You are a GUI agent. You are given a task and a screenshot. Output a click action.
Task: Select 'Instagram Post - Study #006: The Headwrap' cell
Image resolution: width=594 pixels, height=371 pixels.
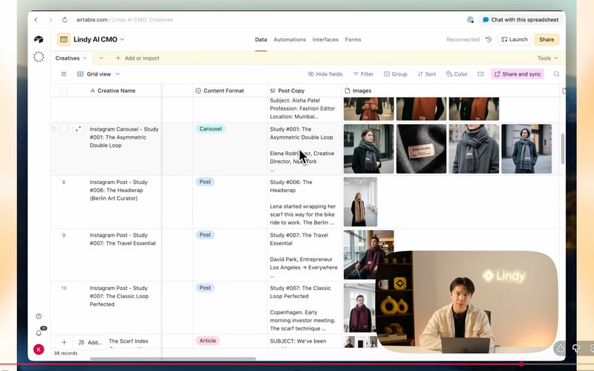click(x=119, y=190)
